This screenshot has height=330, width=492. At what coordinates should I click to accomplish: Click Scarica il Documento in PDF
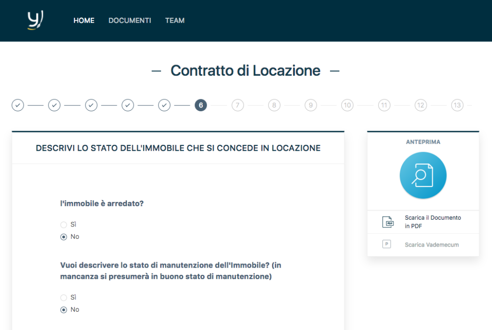tap(433, 222)
